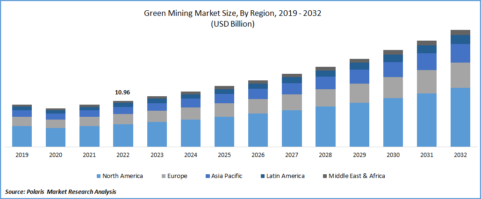Click the North America legend color swatch
The width and height of the screenshot is (481, 199).
tap(98, 176)
